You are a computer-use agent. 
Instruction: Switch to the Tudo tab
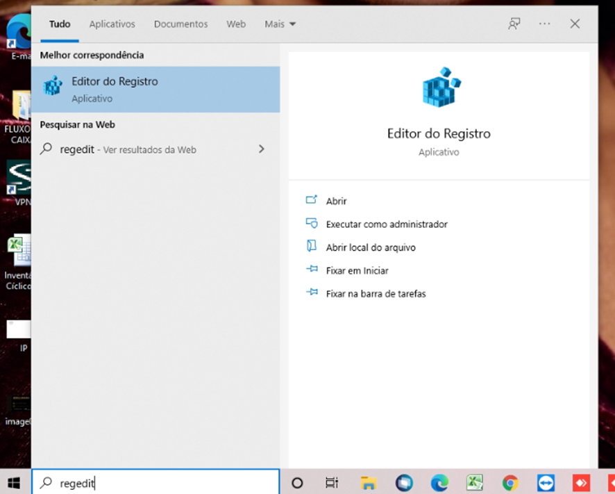pyautogui.click(x=60, y=24)
